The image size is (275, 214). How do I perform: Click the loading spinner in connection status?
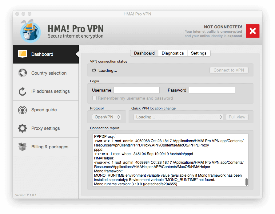point(94,70)
